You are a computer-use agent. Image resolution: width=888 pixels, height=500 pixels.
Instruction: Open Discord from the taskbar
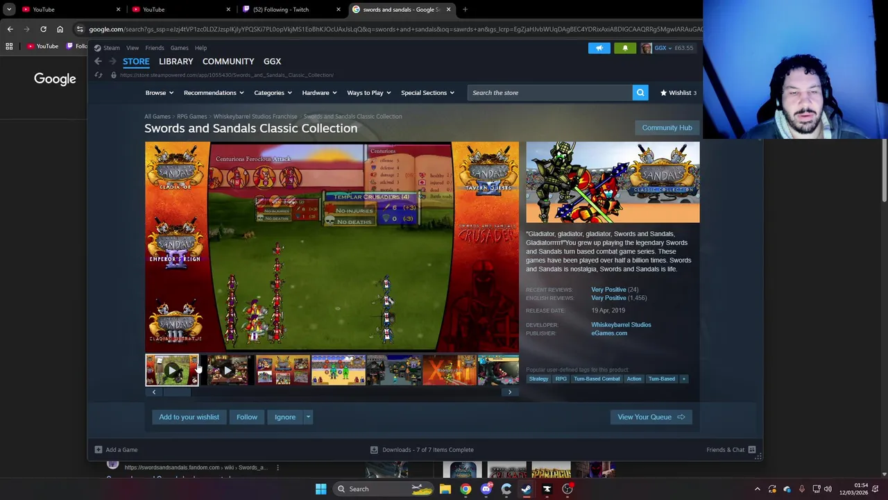[x=486, y=489]
